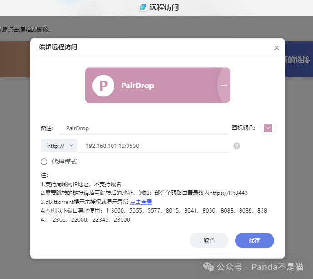Click the qBittorrent提示未授权 note text
Screen dimensions: 313x279
tap(85, 202)
